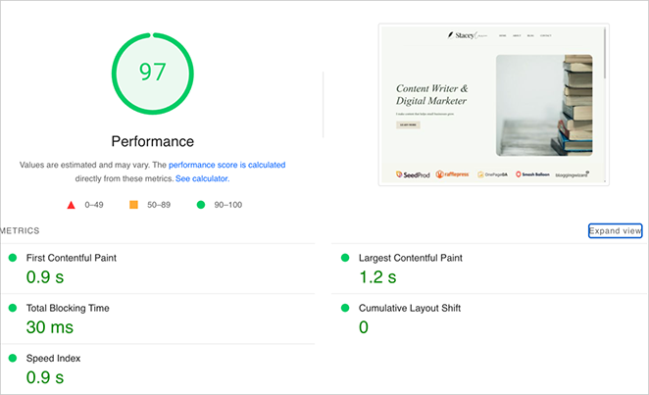This screenshot has width=649, height=395.
Task: Click the orange square 50–89 legend icon
Action: (133, 206)
